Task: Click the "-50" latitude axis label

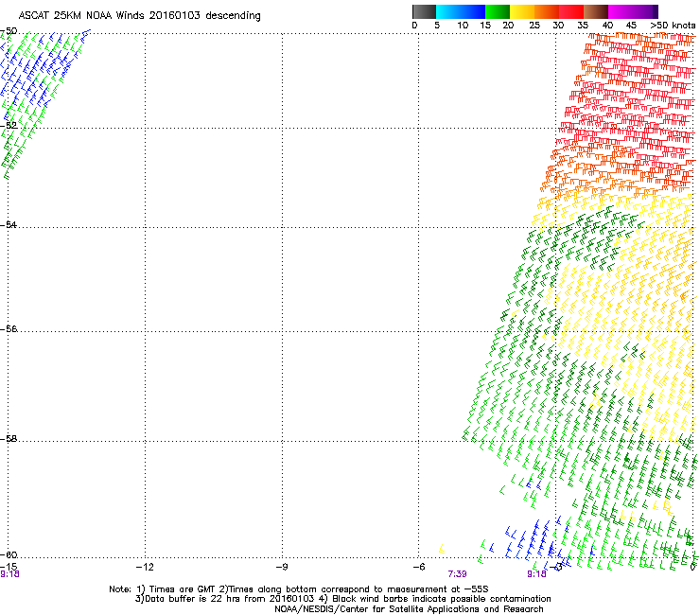Action: 9,31
